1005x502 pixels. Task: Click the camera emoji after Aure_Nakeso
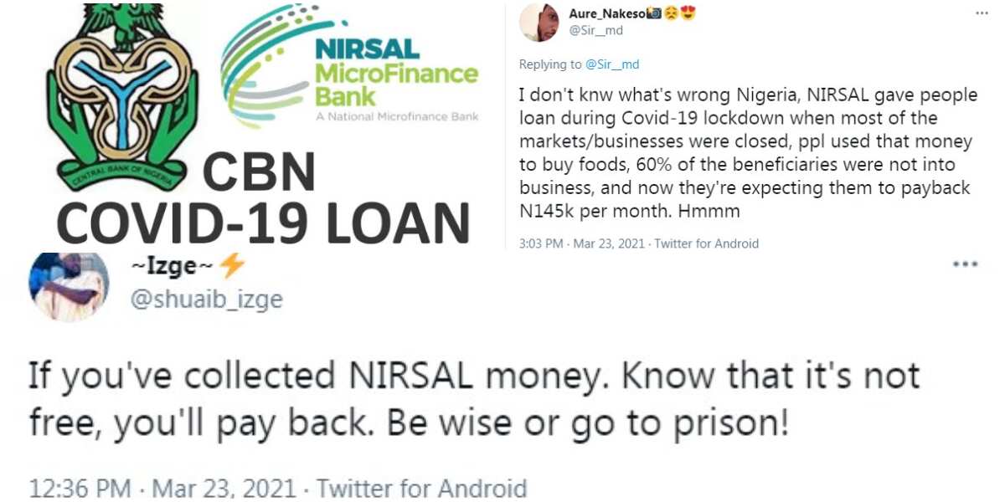click(656, 13)
